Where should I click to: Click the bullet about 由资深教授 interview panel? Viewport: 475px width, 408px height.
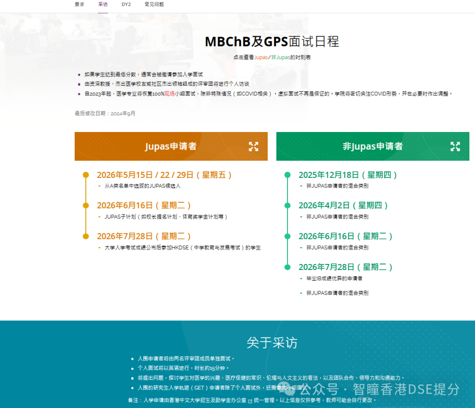click(167, 84)
